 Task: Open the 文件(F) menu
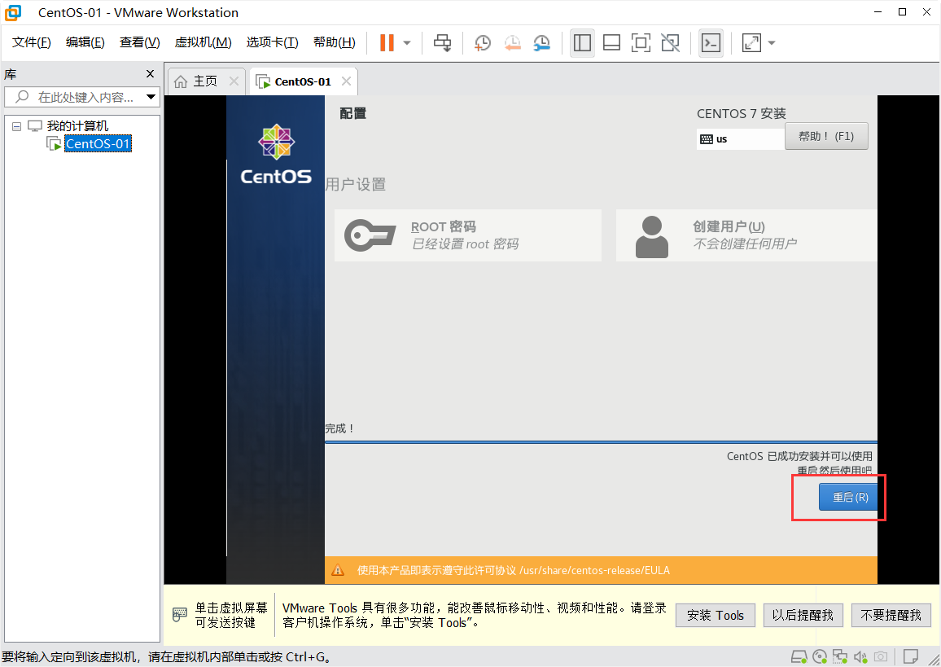click(x=32, y=42)
